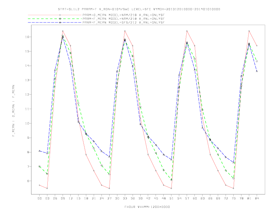Click the green circle data point at hour 72
The width and height of the screenshot is (280, 216).
226,170
